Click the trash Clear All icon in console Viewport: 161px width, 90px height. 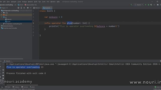3,78
